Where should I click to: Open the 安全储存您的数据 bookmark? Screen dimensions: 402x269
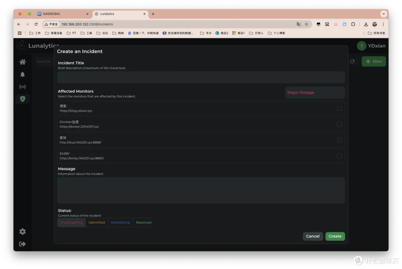click(x=178, y=33)
